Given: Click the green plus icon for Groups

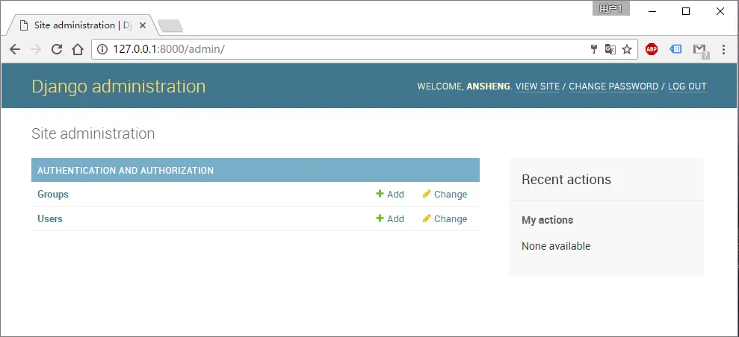Looking at the screenshot, I should [x=380, y=194].
